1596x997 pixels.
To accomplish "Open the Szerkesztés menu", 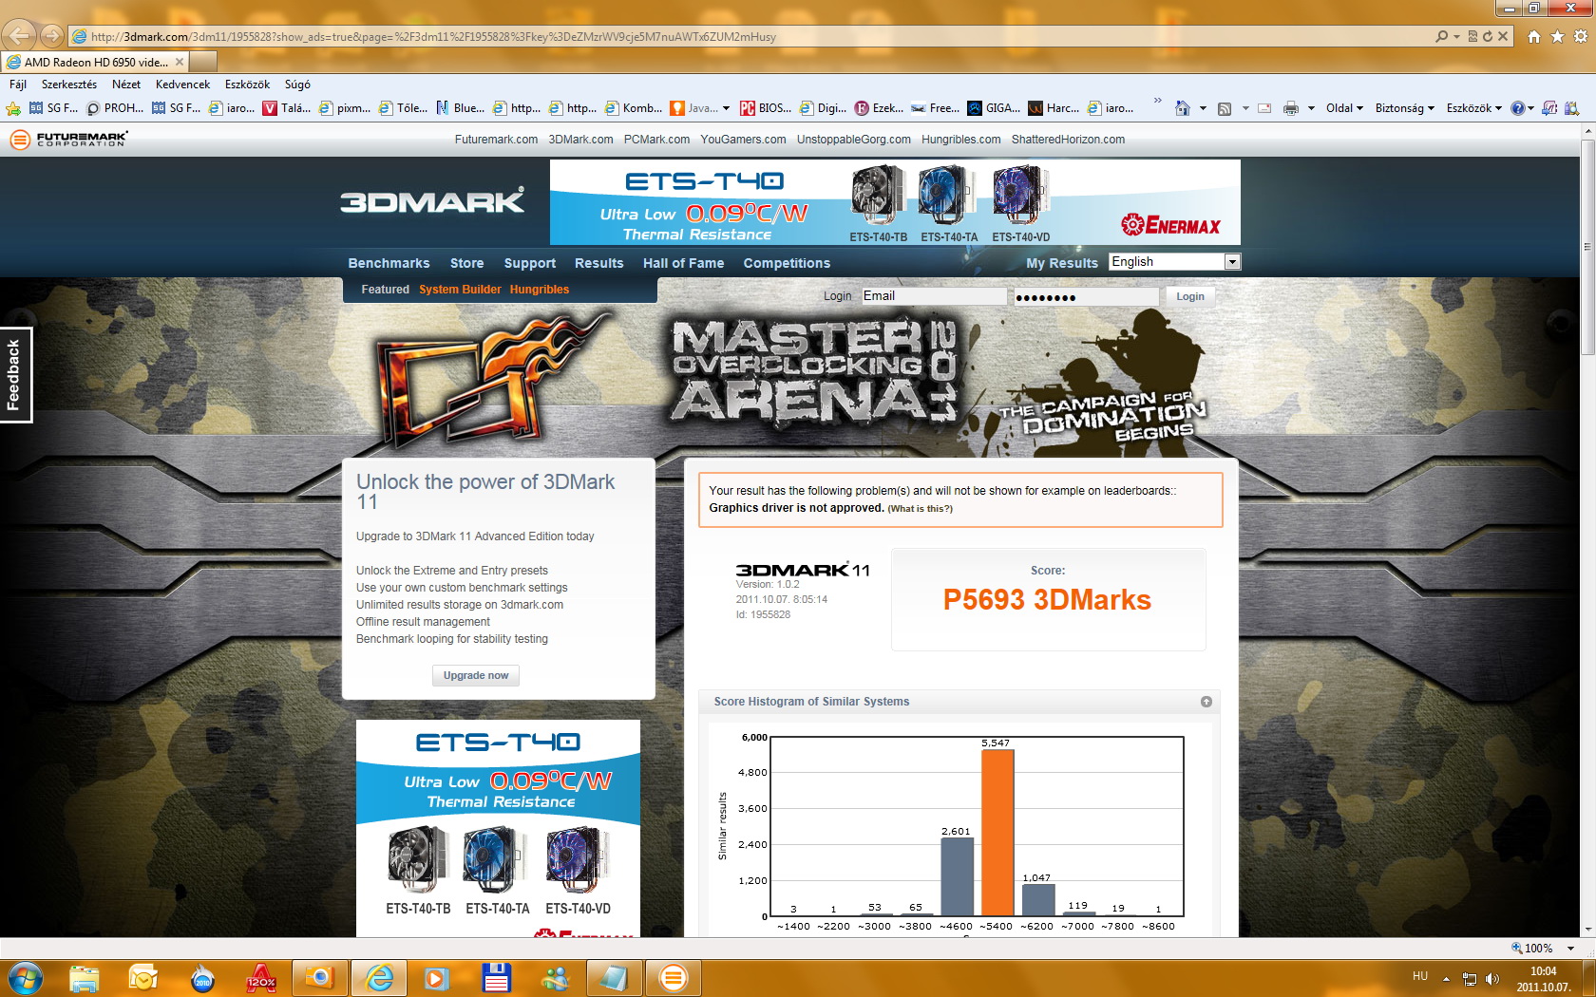I will (x=69, y=85).
